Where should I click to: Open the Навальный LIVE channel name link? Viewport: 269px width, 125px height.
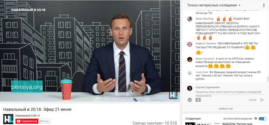26,115
